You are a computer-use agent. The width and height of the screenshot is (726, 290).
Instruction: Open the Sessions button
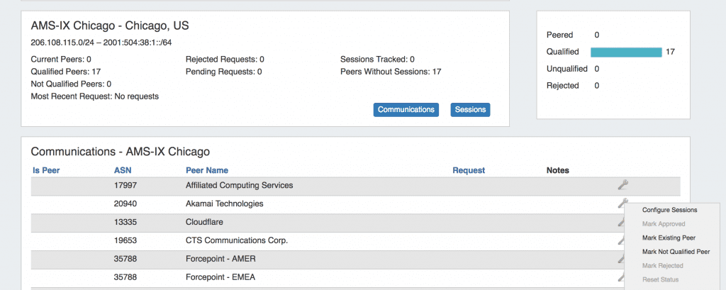click(470, 110)
